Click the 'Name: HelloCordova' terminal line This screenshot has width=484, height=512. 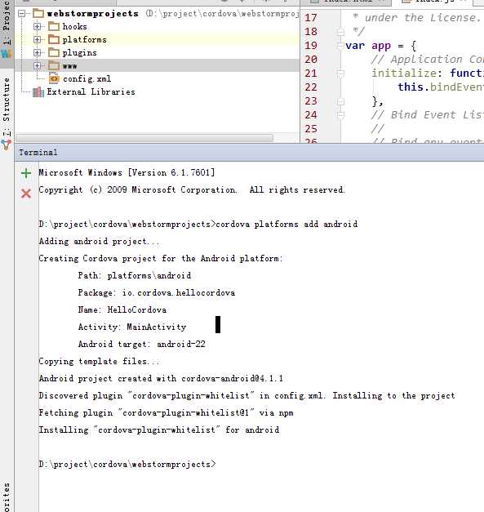122,309
